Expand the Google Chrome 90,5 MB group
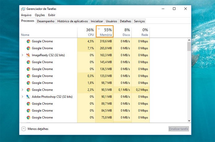The height and width of the screenshot is (142, 215). pos(22,90)
